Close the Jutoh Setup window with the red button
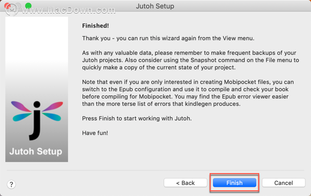Image resolution: width=311 pixels, height=196 pixels. [x=7, y=6]
